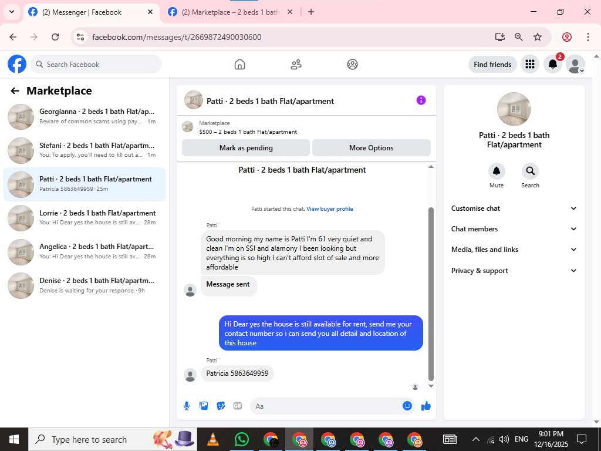
Task: Bookmark this page with star icon
Action: tap(538, 37)
